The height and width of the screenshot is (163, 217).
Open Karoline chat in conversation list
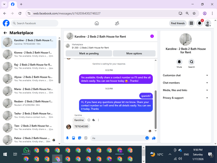[x=29, y=42]
